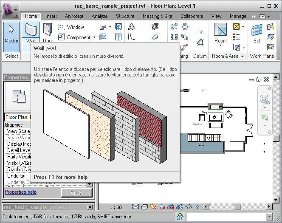Toggle Reveal Hidden Elements lightbulb

coord(197,207)
